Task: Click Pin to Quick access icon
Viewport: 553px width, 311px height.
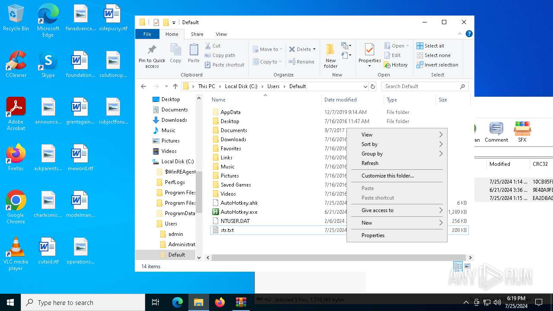Action: pyautogui.click(x=152, y=56)
